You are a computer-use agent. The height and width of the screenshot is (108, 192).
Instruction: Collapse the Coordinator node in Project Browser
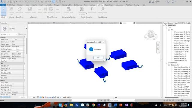166,63
